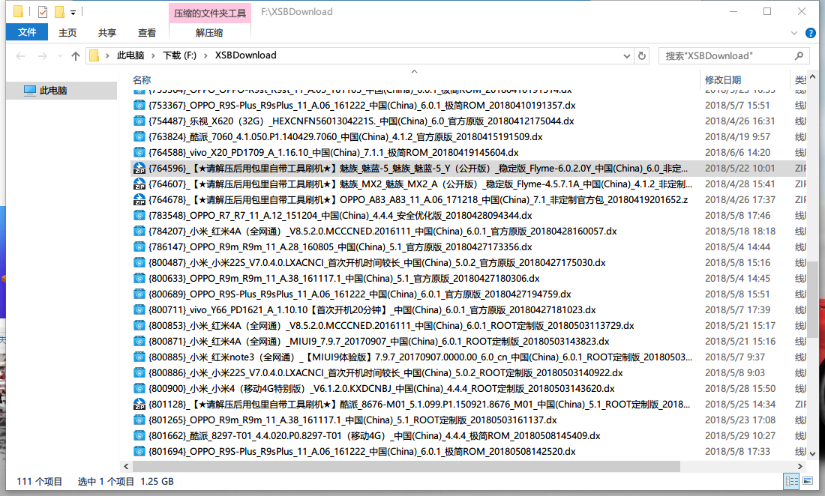Click the file icon of {801662}_酷派_8297-T01 row
825x496 pixels.
click(139, 435)
